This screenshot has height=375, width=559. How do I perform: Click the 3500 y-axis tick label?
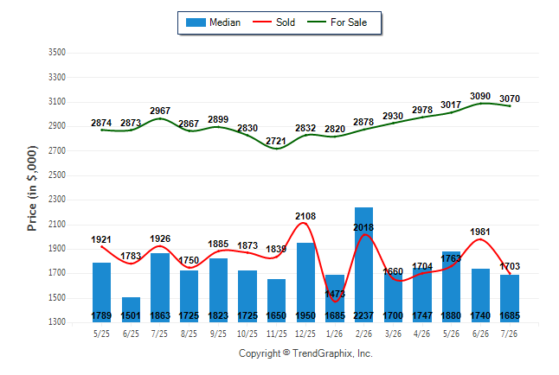click(57, 53)
